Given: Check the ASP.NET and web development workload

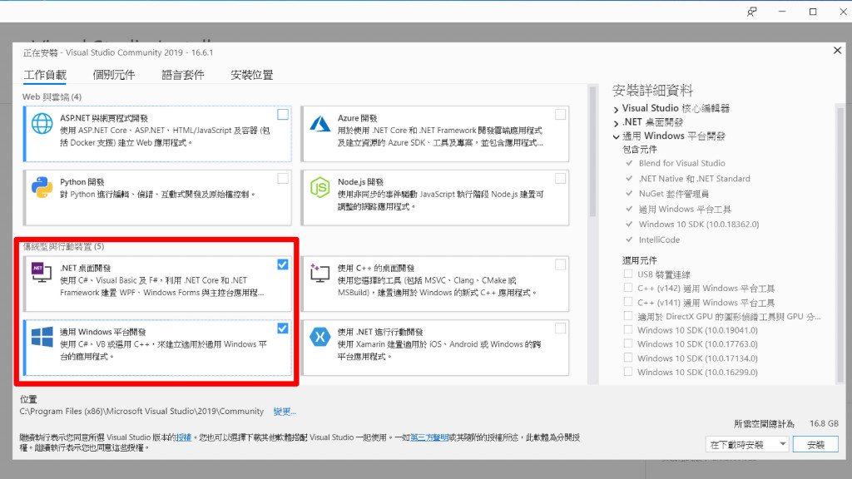Looking at the screenshot, I should 283,115.
